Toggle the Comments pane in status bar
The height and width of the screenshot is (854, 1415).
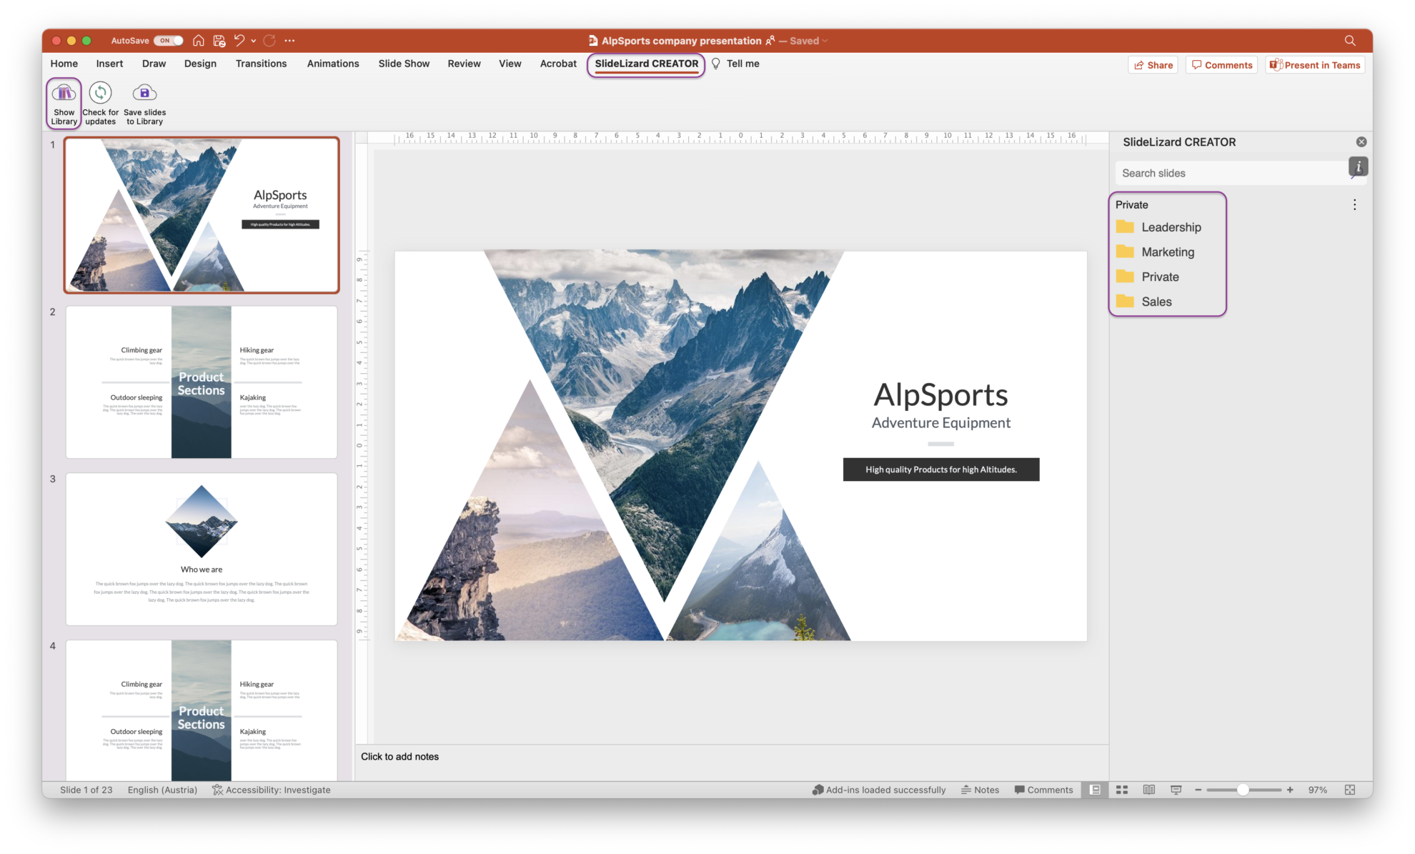click(x=1044, y=790)
